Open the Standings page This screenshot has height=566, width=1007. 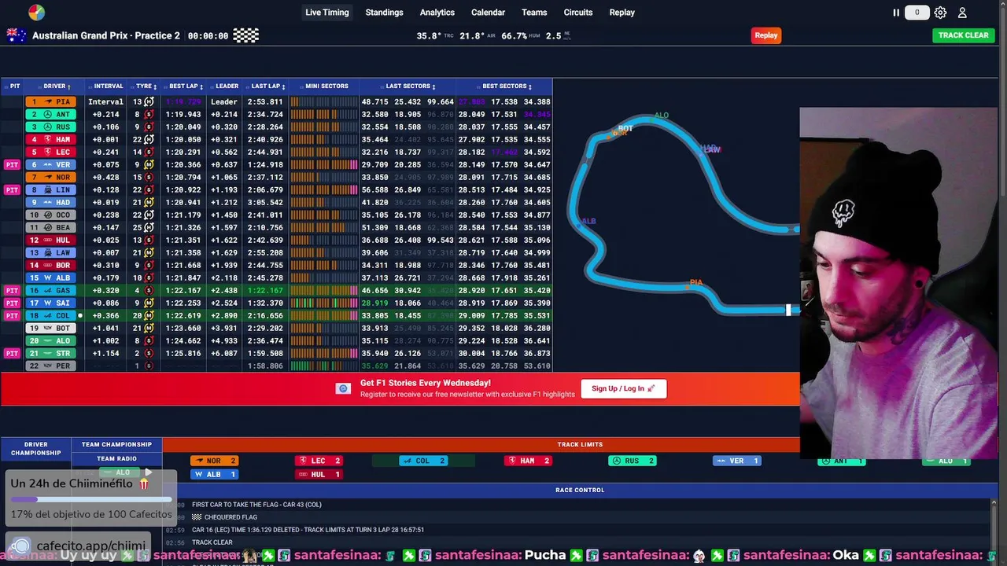pyautogui.click(x=385, y=13)
